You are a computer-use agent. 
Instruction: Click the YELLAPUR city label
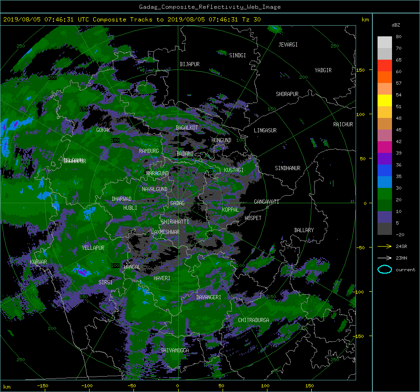point(93,248)
